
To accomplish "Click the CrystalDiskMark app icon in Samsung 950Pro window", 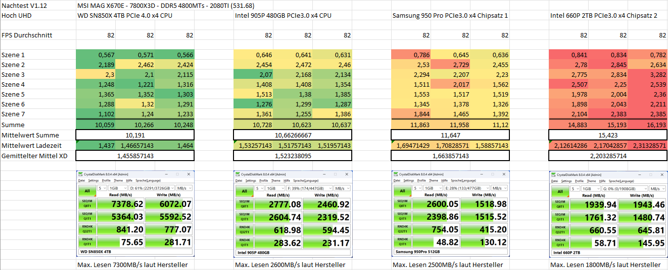I will (396, 174).
